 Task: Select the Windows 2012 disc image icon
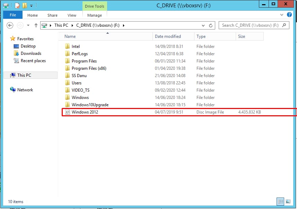point(68,112)
